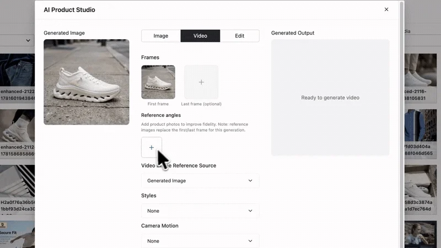This screenshot has height=248, width=441.
Task: Click the 'First frame' caption
Action: coord(158,104)
